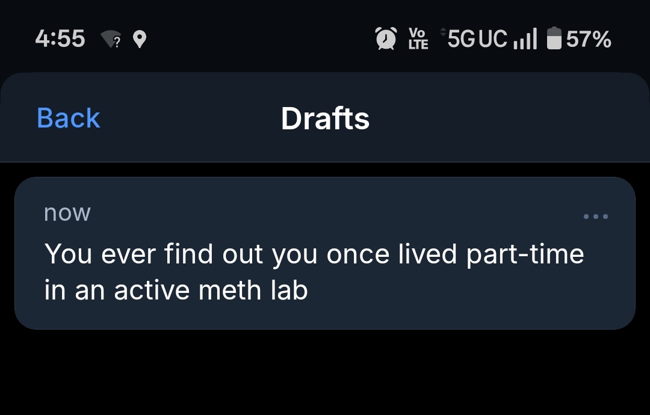Tap the 4:55 clock in status bar
This screenshot has width=650, height=415.
[60, 39]
